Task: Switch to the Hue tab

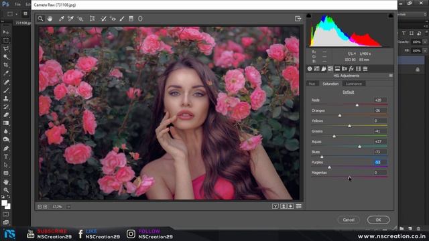Action: (312, 84)
